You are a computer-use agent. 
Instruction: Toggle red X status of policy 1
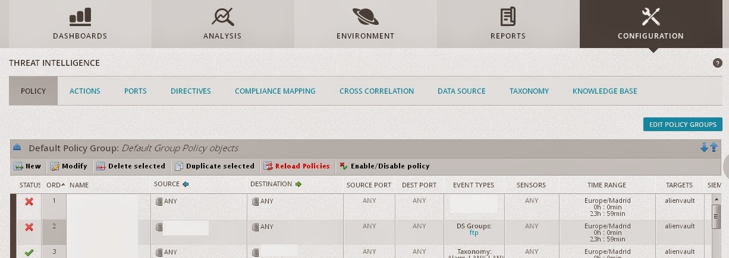pos(29,202)
